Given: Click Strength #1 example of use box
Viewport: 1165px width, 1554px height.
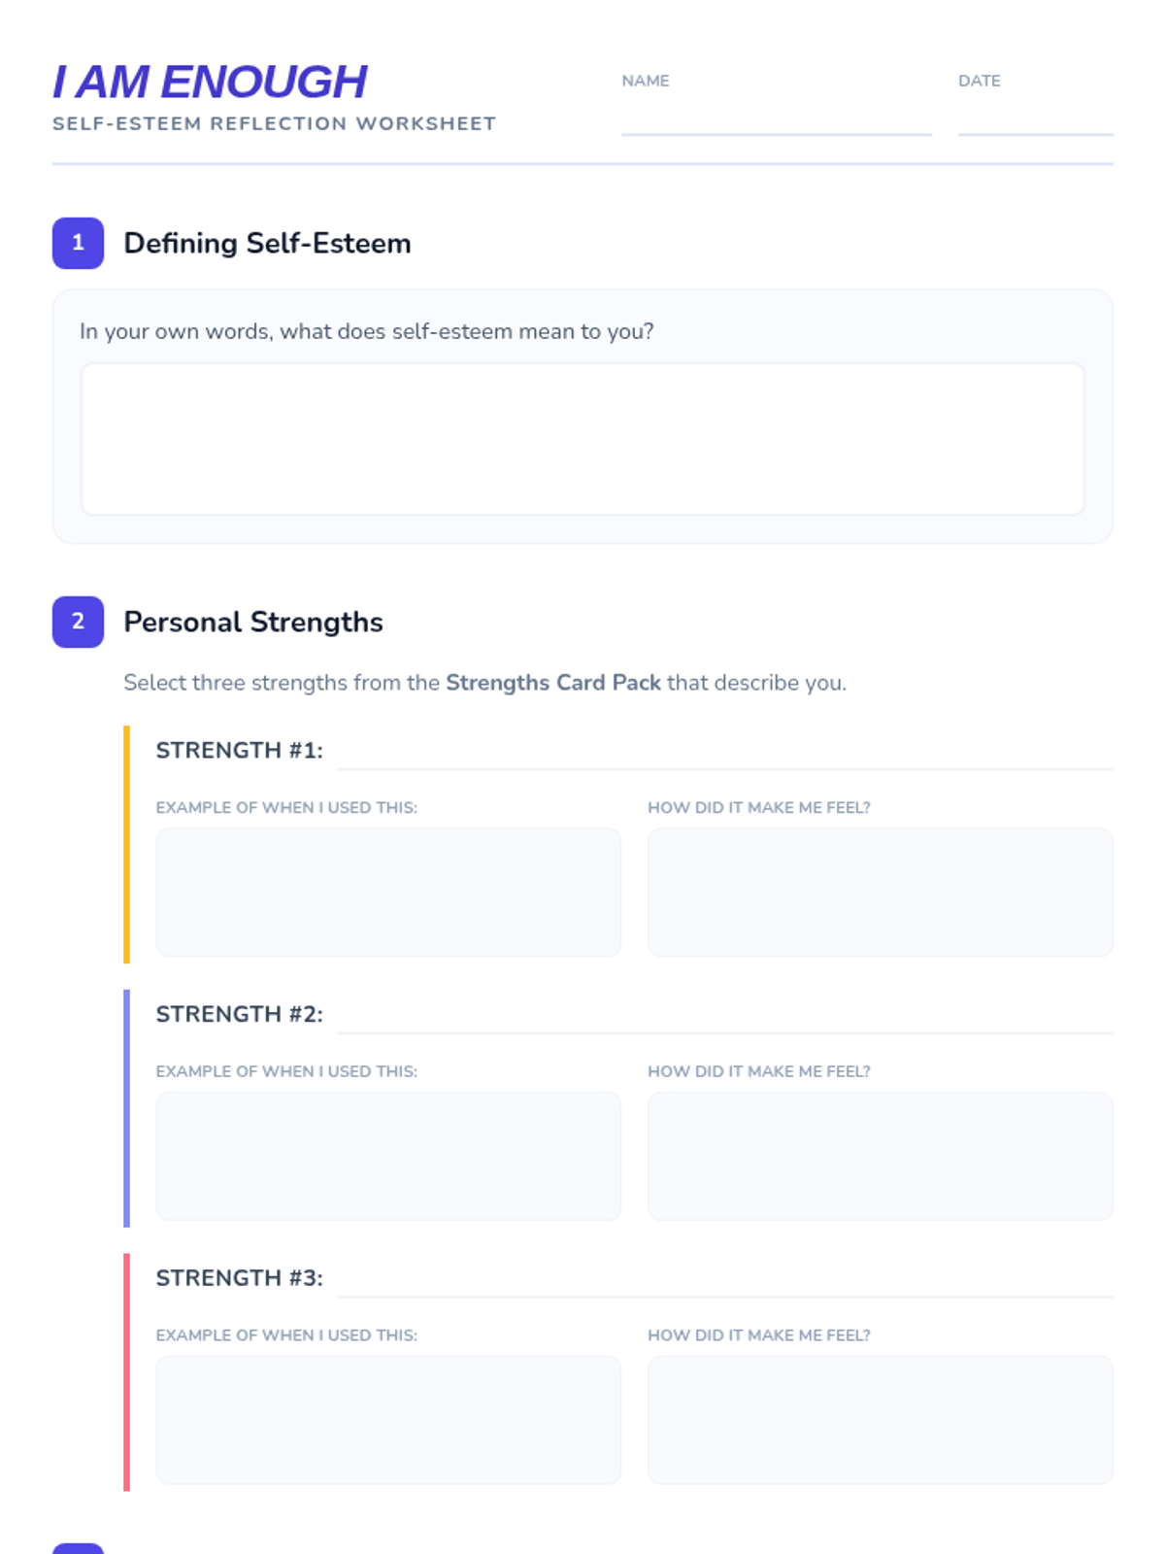Looking at the screenshot, I should [388, 892].
